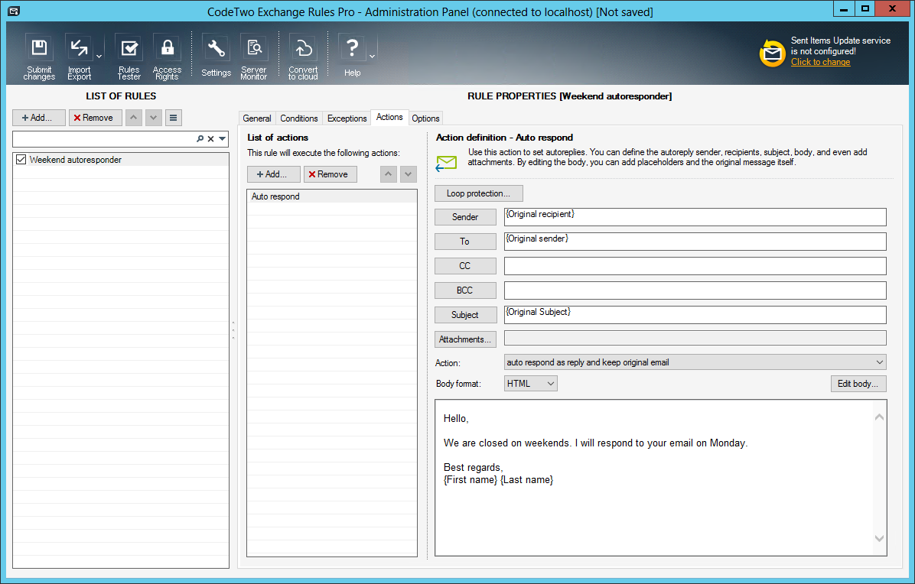Clear the rules search field
The image size is (915, 584).
210,138
